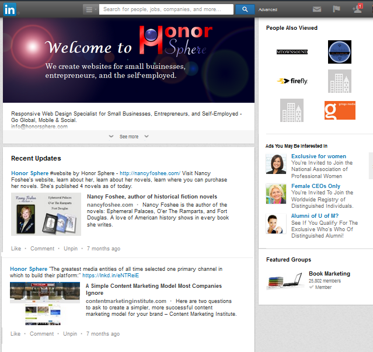Viewport: 373px width, 352px height.
Task: Click the Book Marketing group books-and-laptop image
Action: pyautogui.click(x=285, y=280)
